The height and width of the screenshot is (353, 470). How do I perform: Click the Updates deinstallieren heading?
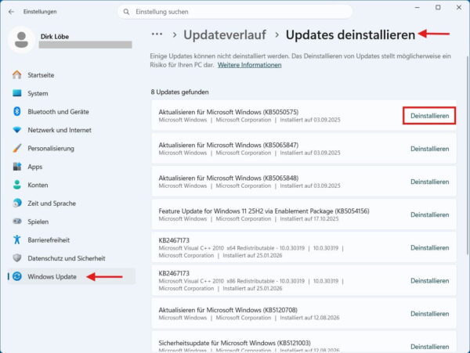pyautogui.click(x=350, y=34)
